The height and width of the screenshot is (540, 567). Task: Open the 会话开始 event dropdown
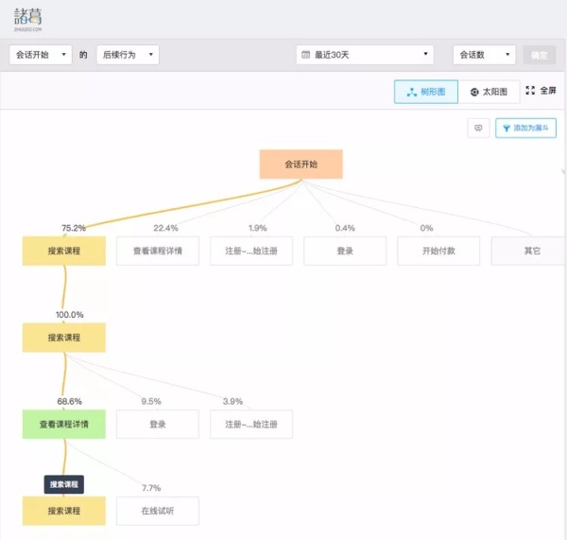(x=40, y=55)
